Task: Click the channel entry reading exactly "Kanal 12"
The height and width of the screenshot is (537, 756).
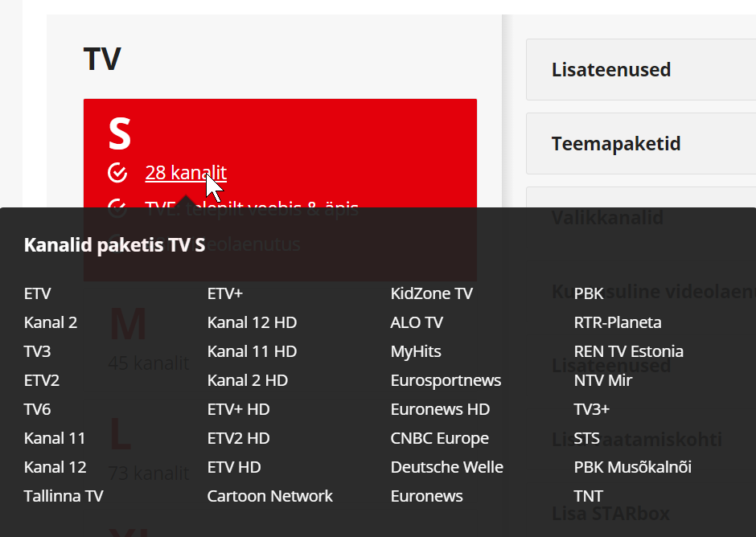Action: (x=55, y=467)
